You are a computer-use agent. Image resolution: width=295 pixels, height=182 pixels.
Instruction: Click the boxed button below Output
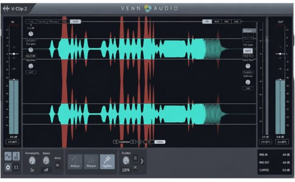click(x=248, y=39)
